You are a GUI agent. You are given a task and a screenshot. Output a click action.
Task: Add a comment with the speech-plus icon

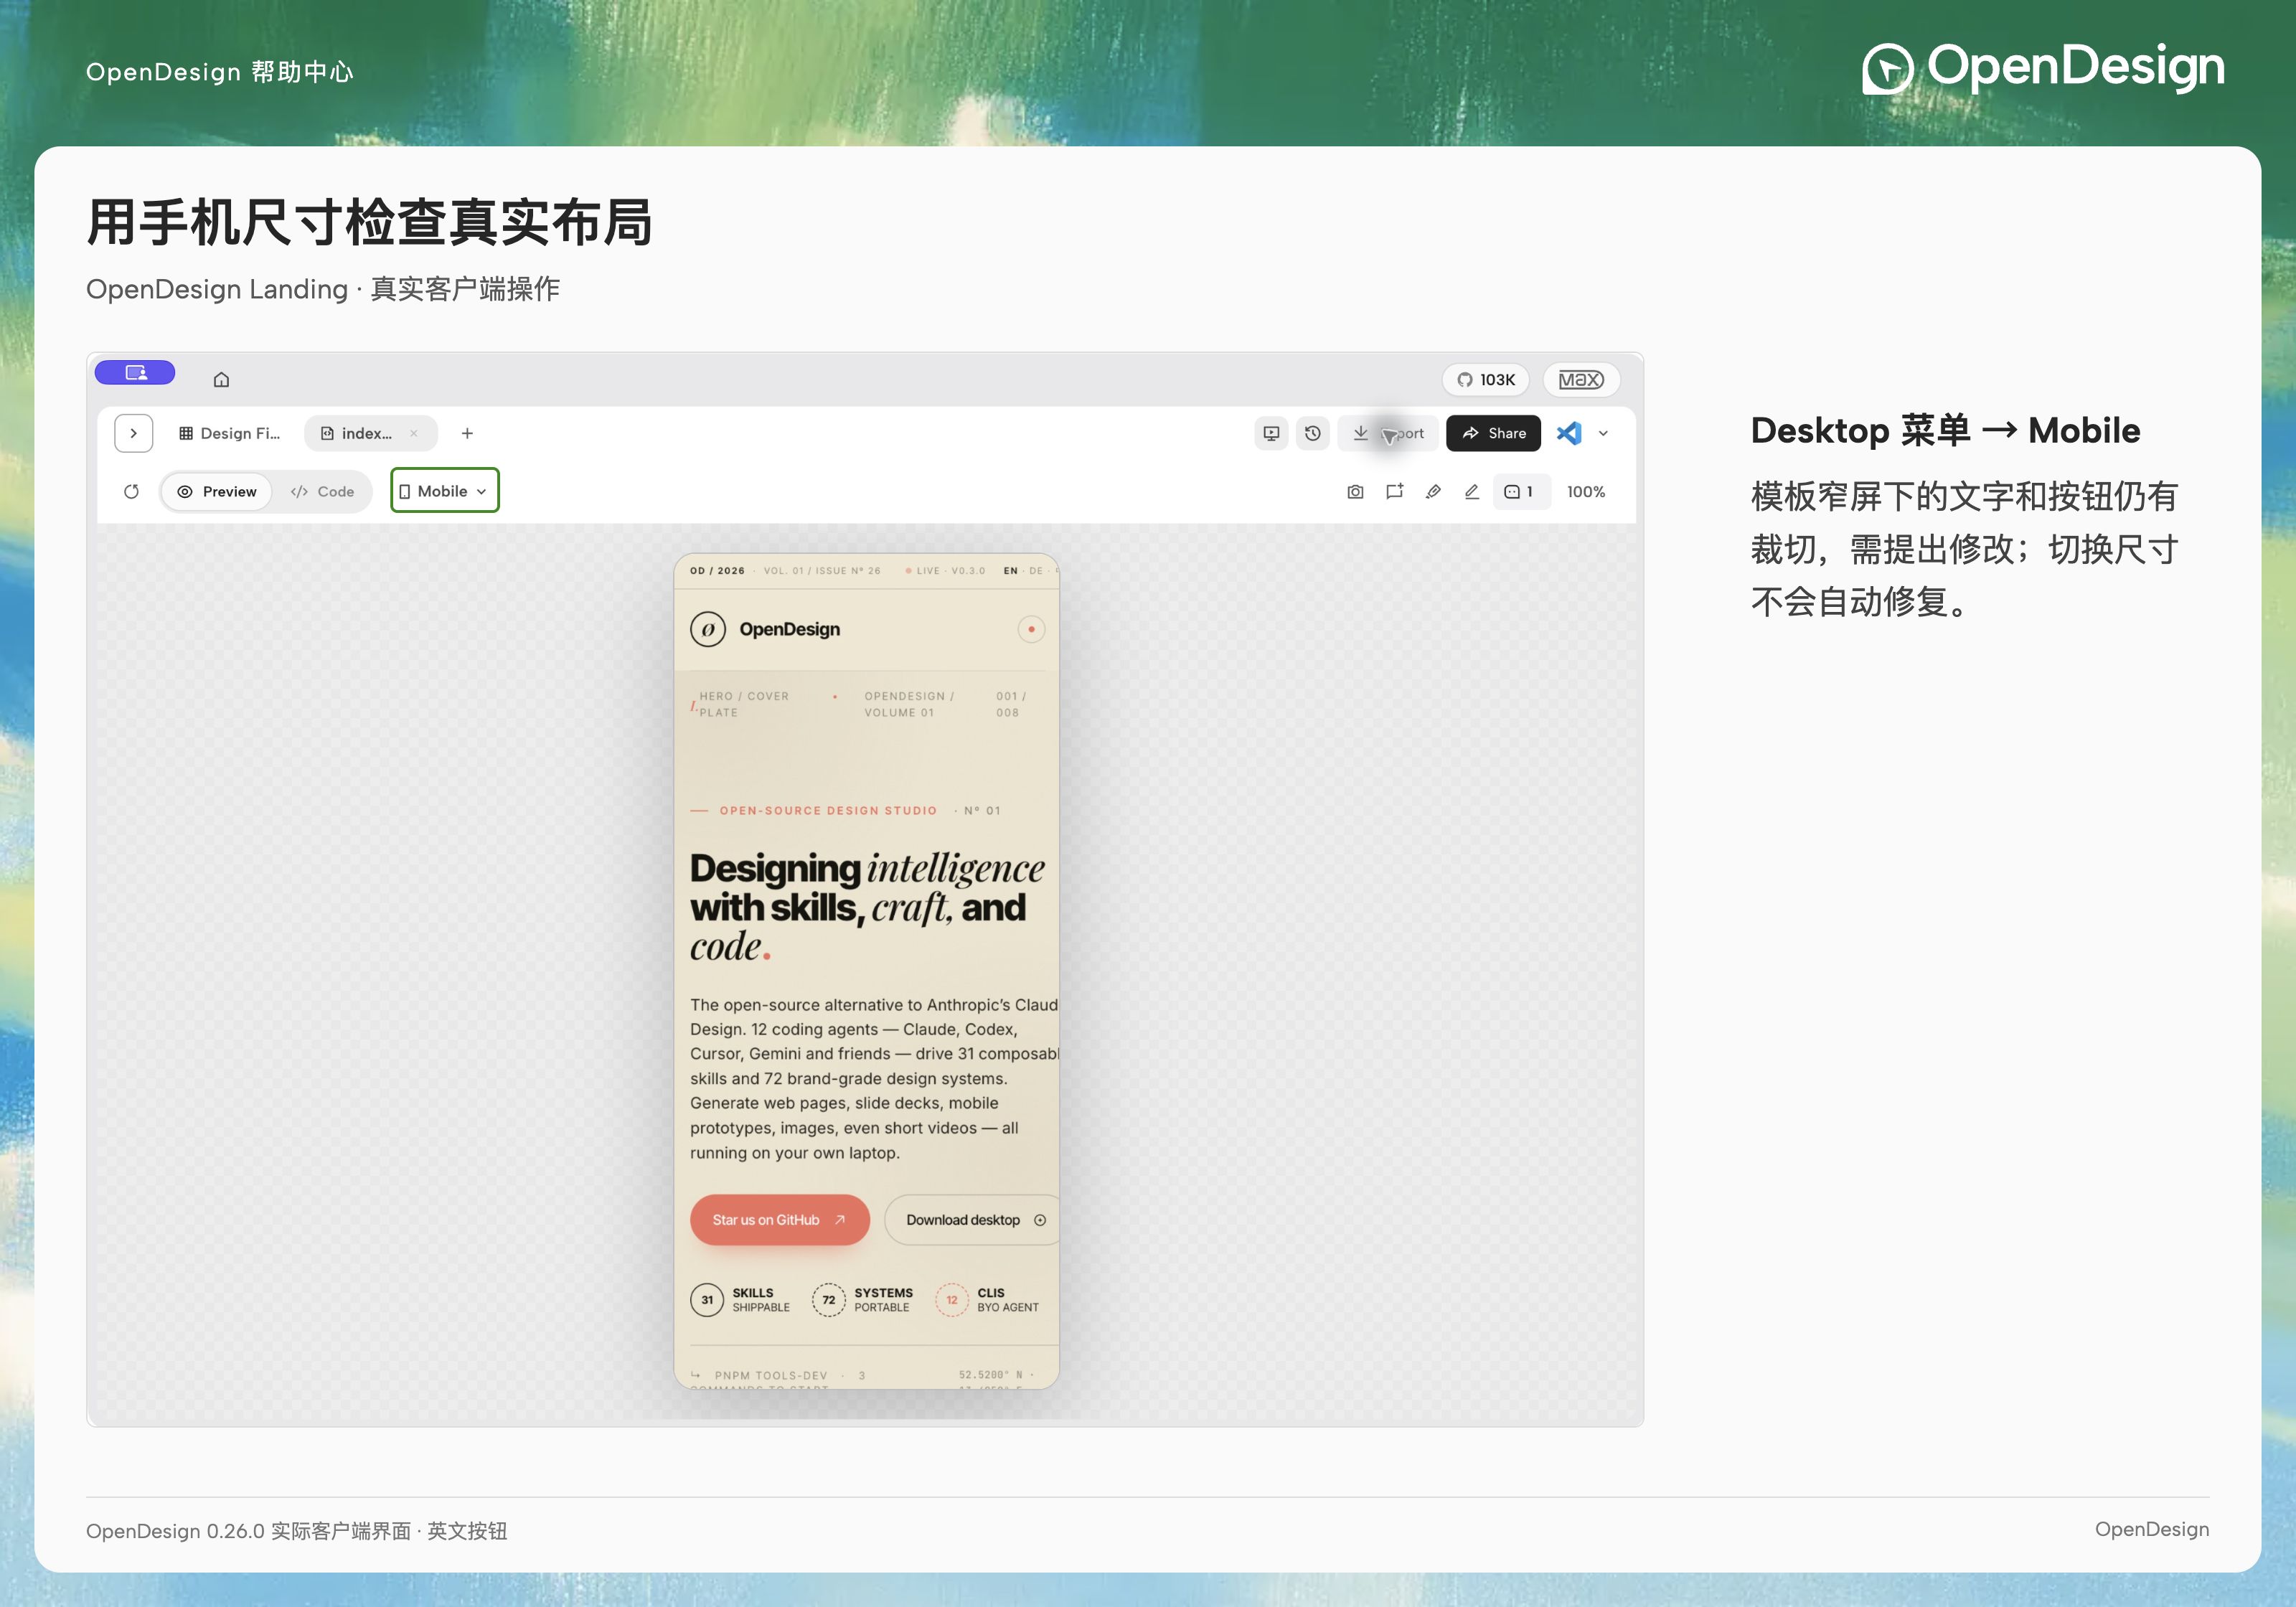click(1394, 491)
